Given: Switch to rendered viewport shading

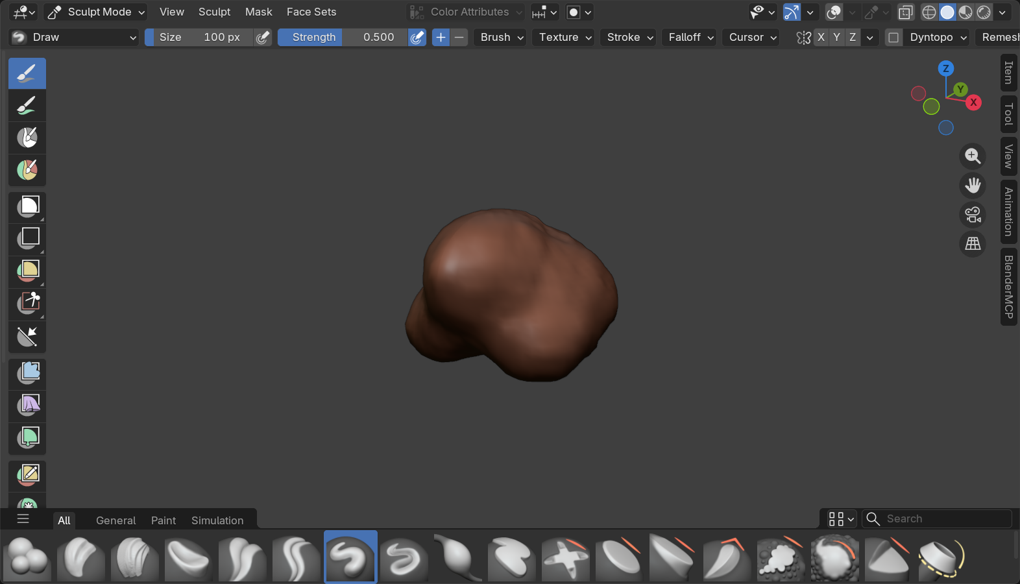Looking at the screenshot, I should pyautogui.click(x=984, y=12).
